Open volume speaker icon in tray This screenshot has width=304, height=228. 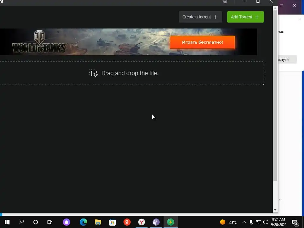click(x=266, y=222)
